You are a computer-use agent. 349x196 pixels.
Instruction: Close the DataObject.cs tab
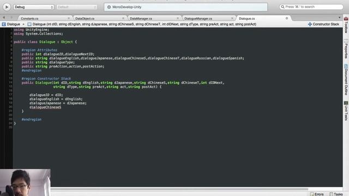point(123,18)
